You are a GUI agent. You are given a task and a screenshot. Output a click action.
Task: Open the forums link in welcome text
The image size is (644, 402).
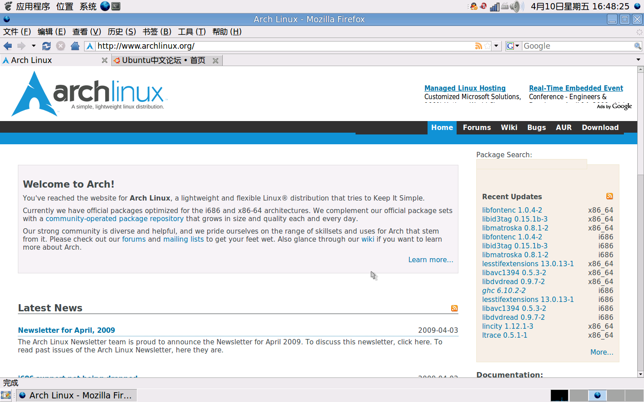tap(134, 239)
